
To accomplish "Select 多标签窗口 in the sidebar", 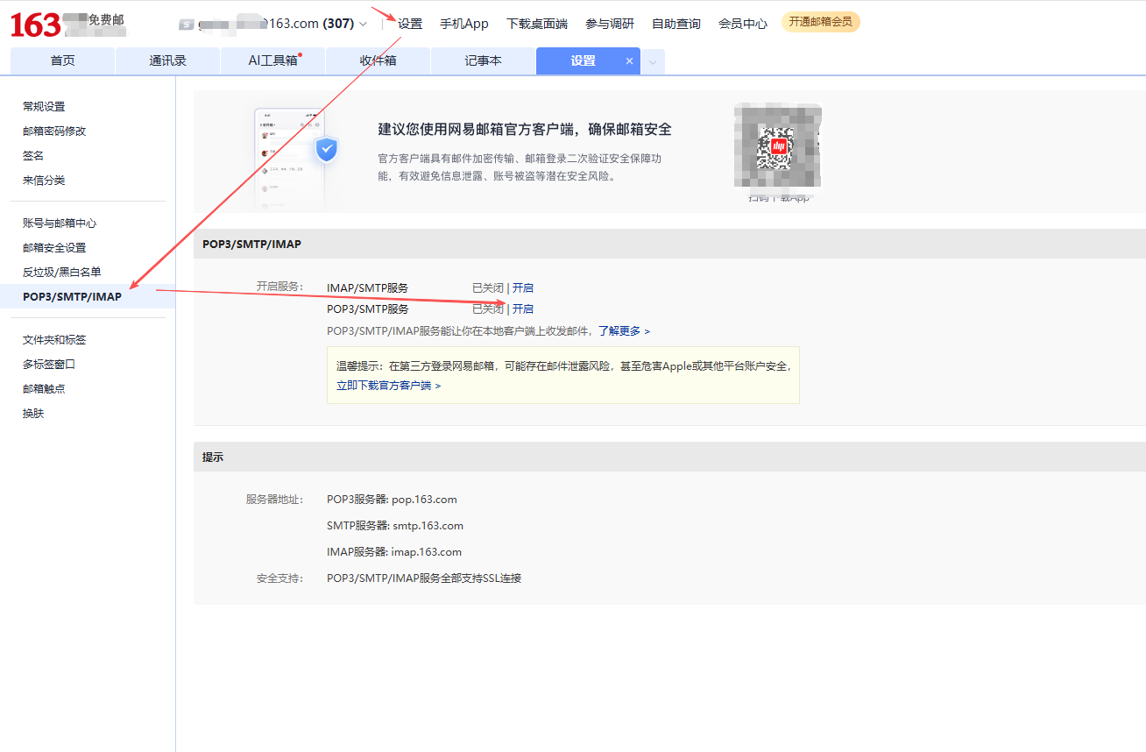I will tap(49, 365).
